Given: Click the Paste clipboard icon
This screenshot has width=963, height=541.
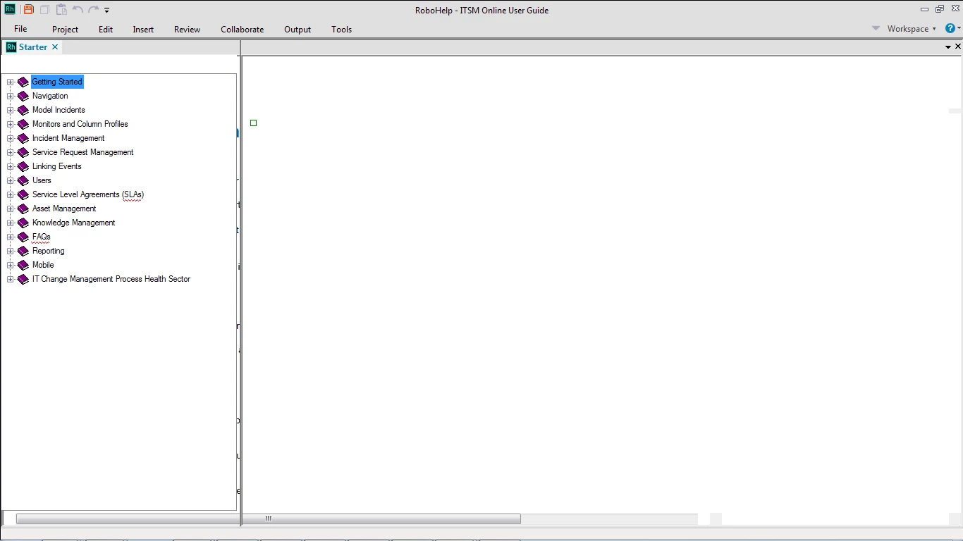Looking at the screenshot, I should coord(61,10).
